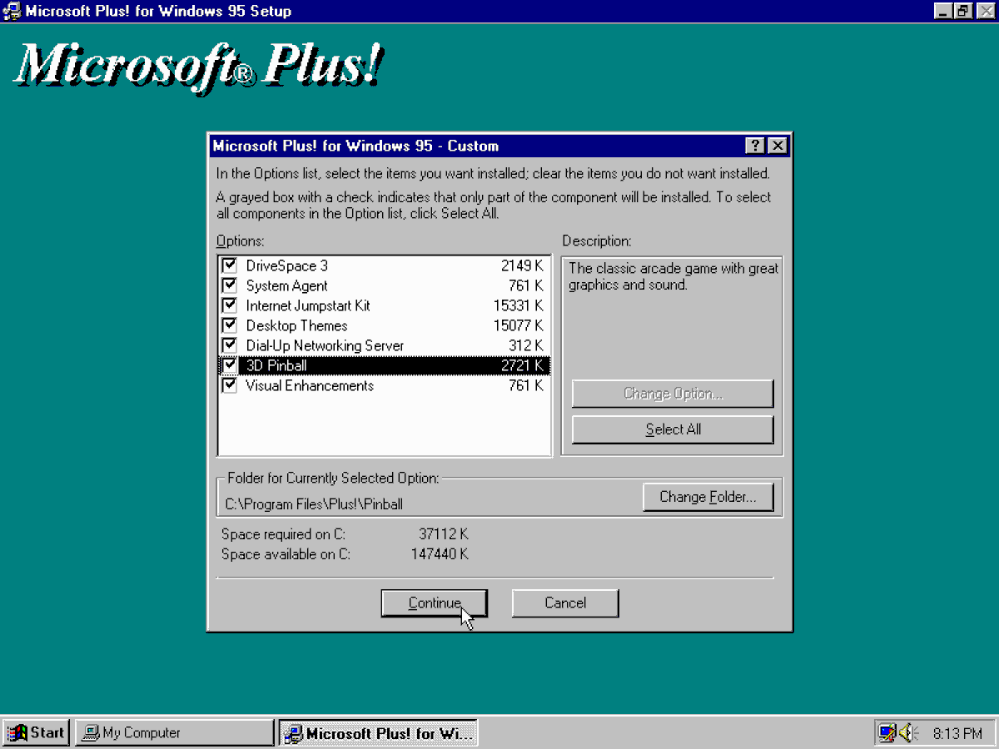Viewport: 999px width, 749px height.
Task: Toggle the DriveSpace 3 checkbox
Action: point(230,265)
